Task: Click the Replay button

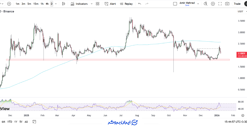Action: tap(126, 4)
